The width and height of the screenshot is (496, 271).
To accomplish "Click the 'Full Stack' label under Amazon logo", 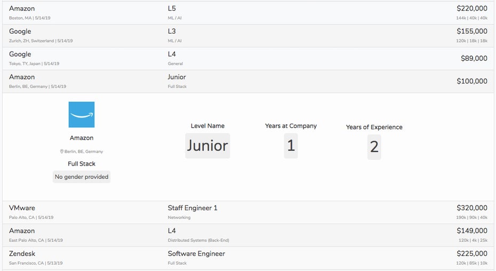I will [82, 163].
